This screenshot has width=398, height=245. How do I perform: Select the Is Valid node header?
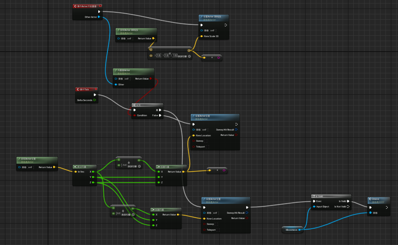click(x=331, y=196)
